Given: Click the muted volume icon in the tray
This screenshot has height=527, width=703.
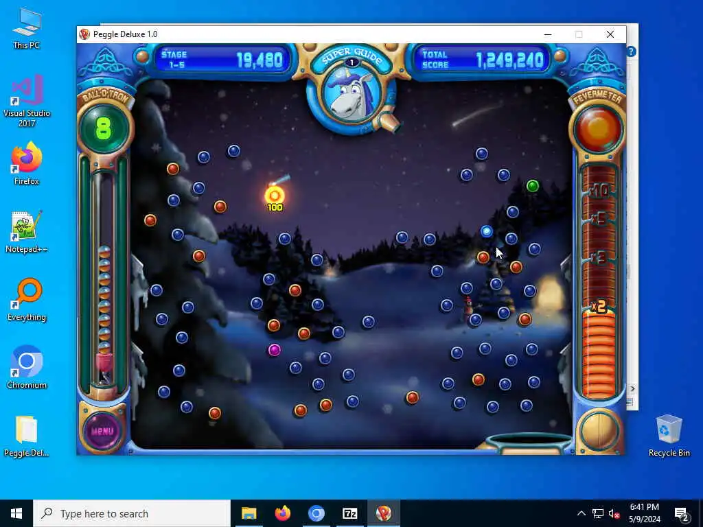Looking at the screenshot, I should pos(614,513).
